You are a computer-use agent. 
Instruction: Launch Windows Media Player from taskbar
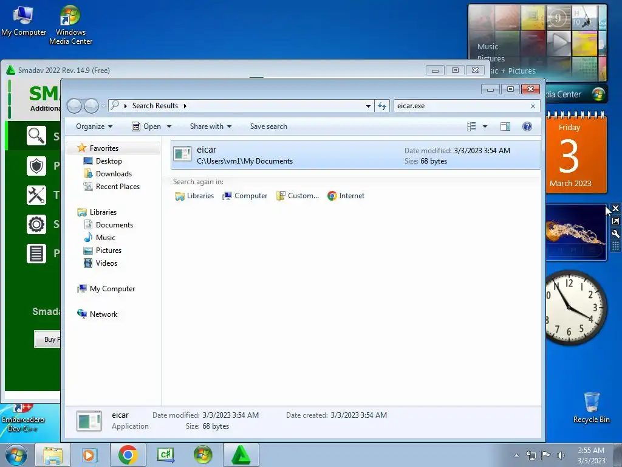tap(89, 455)
